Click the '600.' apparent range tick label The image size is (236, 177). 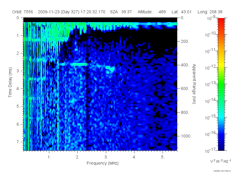[x=185, y=89]
